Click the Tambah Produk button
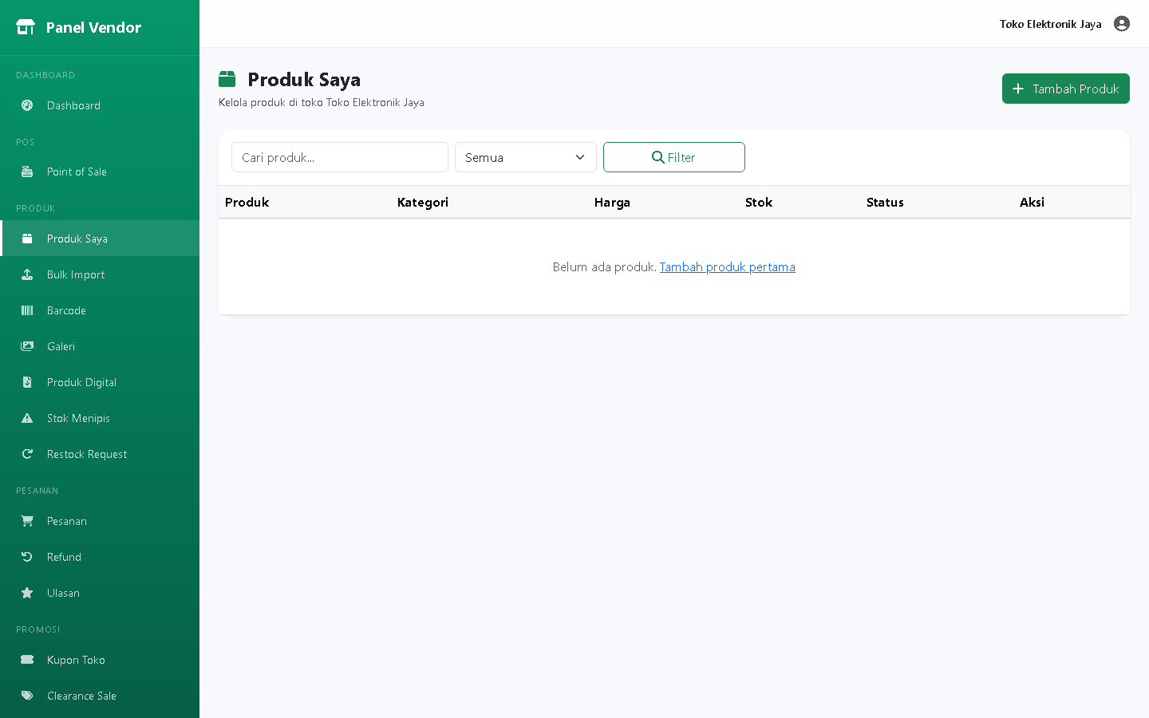This screenshot has width=1149, height=718. click(x=1066, y=89)
